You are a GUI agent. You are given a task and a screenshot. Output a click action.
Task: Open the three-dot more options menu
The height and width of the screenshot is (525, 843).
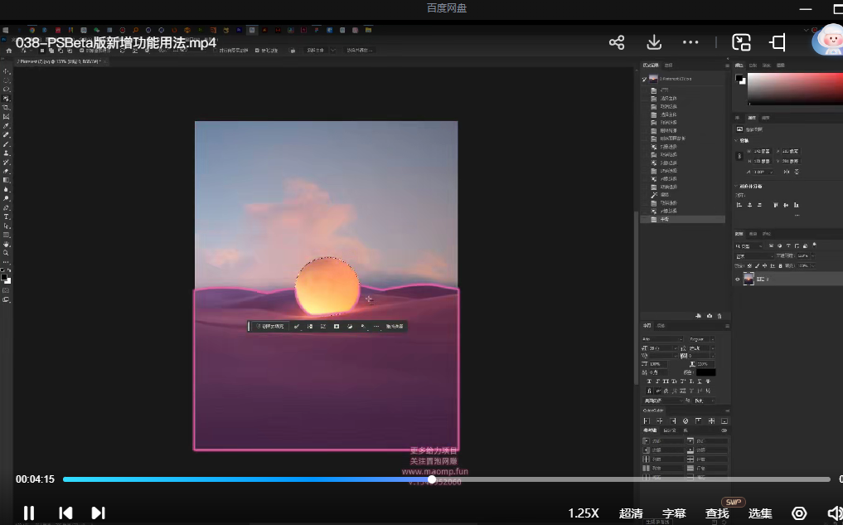(x=690, y=42)
